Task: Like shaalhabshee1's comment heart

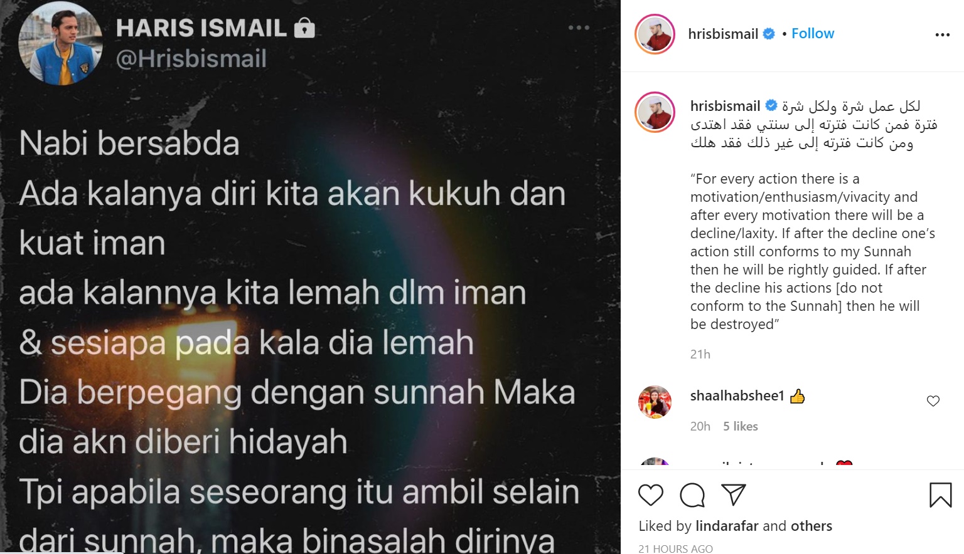Action: (x=933, y=401)
